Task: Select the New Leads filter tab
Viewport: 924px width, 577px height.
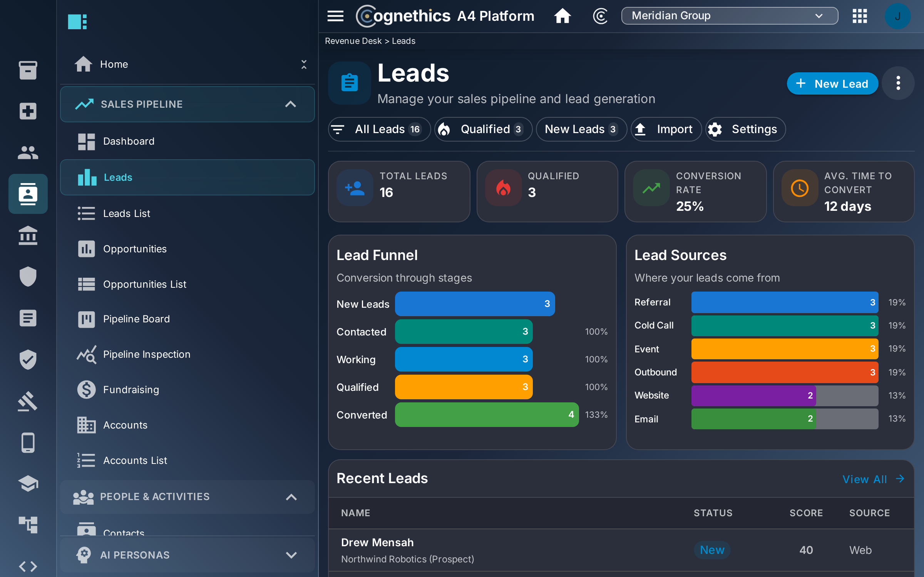Action: click(581, 129)
